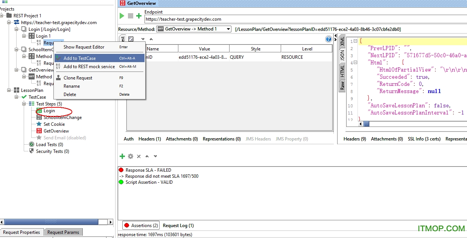The height and width of the screenshot is (238, 467).
Task: Click teacher-test service arrows icon
Action: [x=17, y=22]
